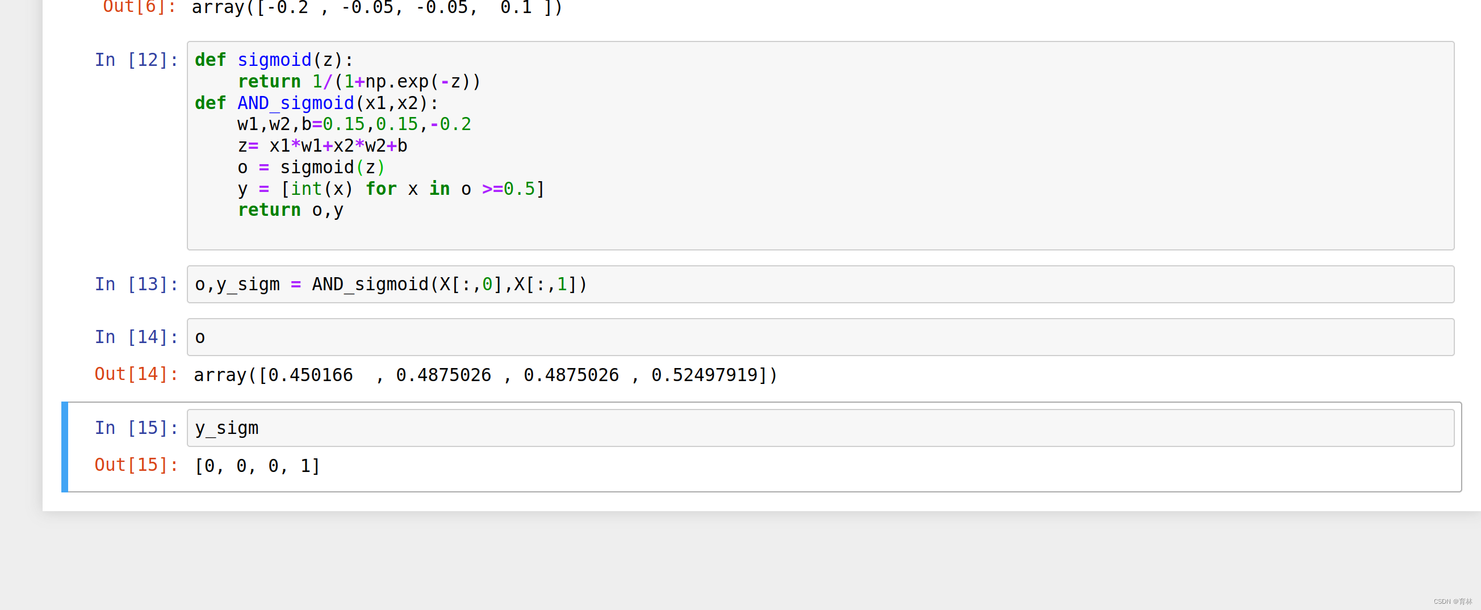This screenshot has width=1481, height=610.
Task: Click the line 'w1,w2,b=0.15,0.15,-0.2'
Action: click(x=354, y=124)
